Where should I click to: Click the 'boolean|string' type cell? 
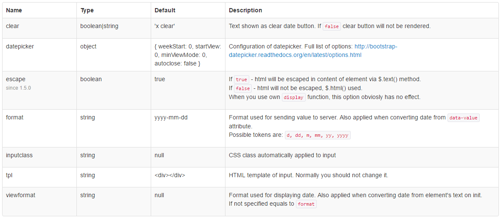pos(99,26)
